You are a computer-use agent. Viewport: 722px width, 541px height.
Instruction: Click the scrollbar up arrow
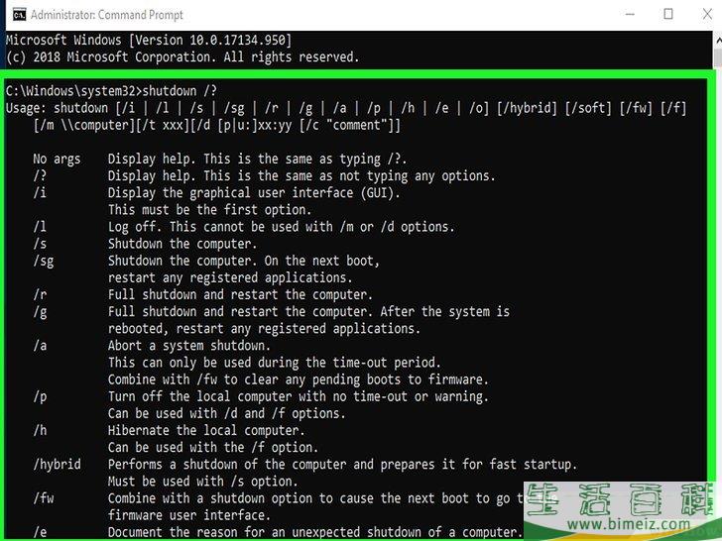[718, 40]
